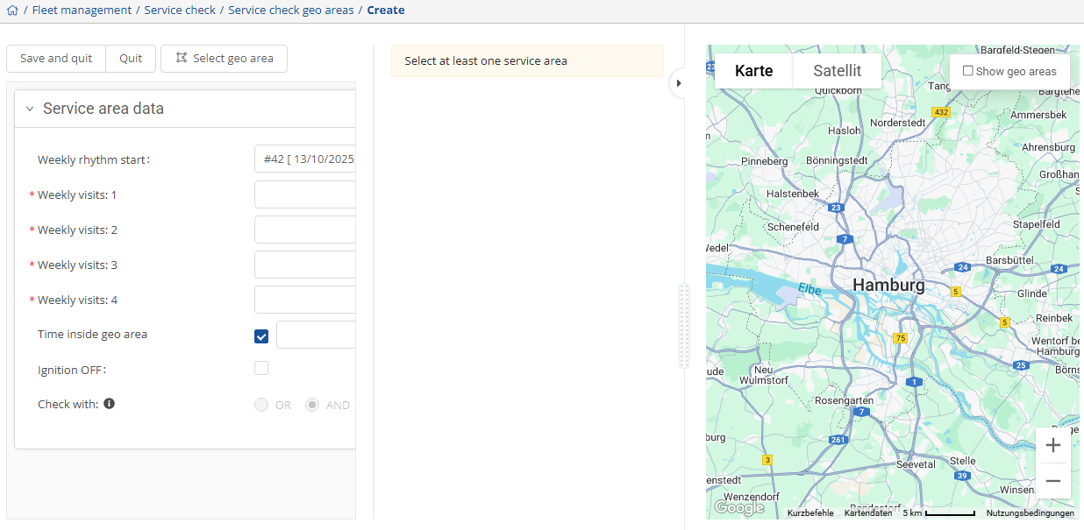Uncheck the Time inside geo area checkbox
The width and height of the screenshot is (1084, 530).
(x=261, y=336)
